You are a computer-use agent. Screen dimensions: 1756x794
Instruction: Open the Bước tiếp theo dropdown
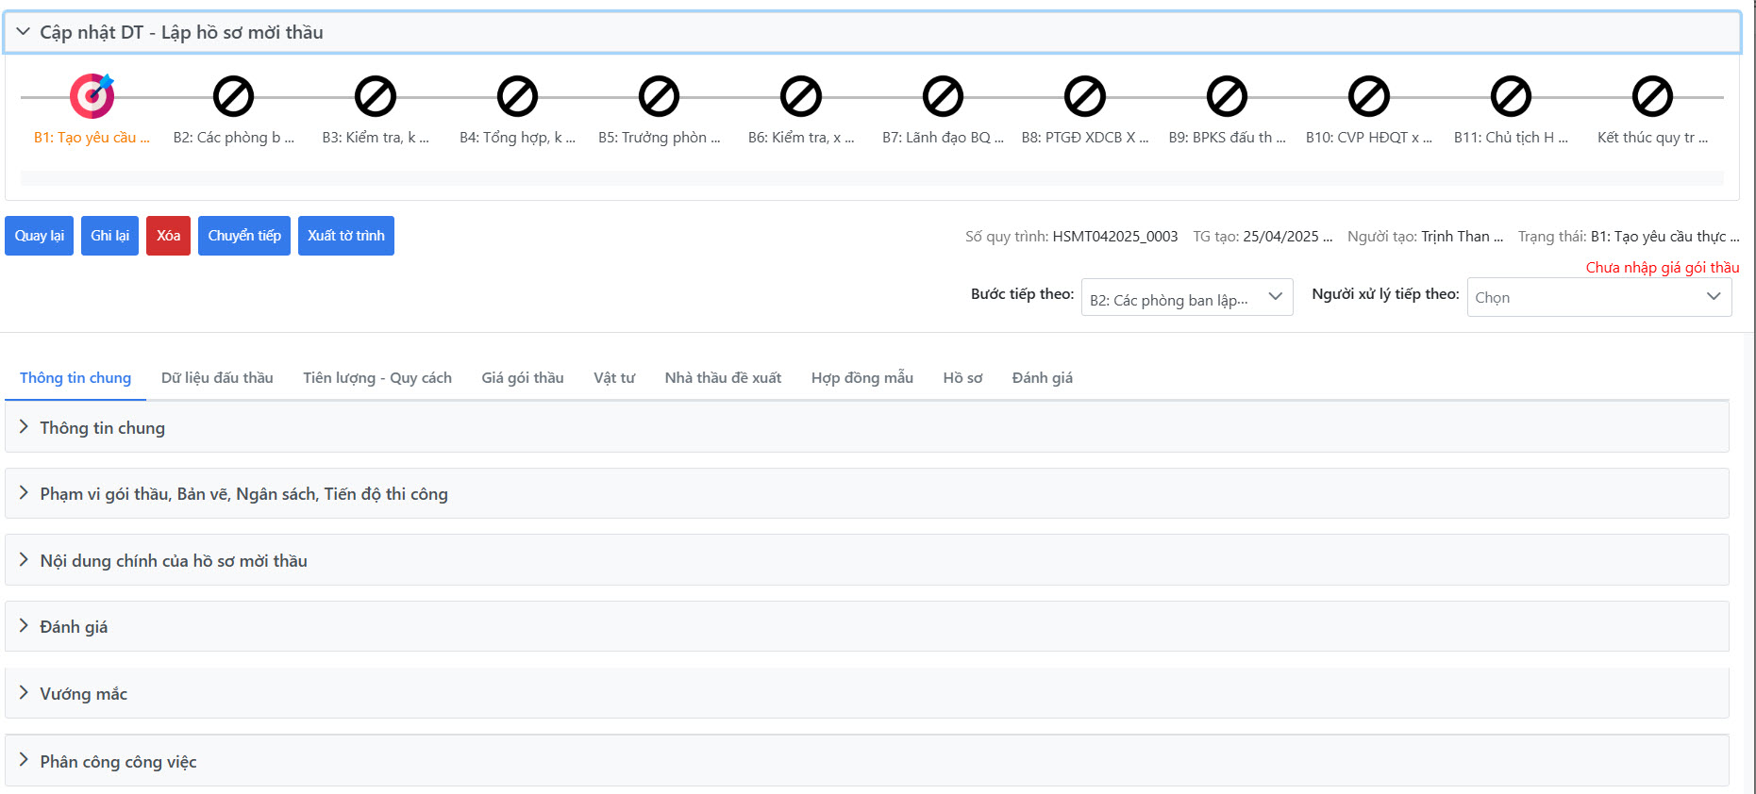pyautogui.click(x=1186, y=297)
